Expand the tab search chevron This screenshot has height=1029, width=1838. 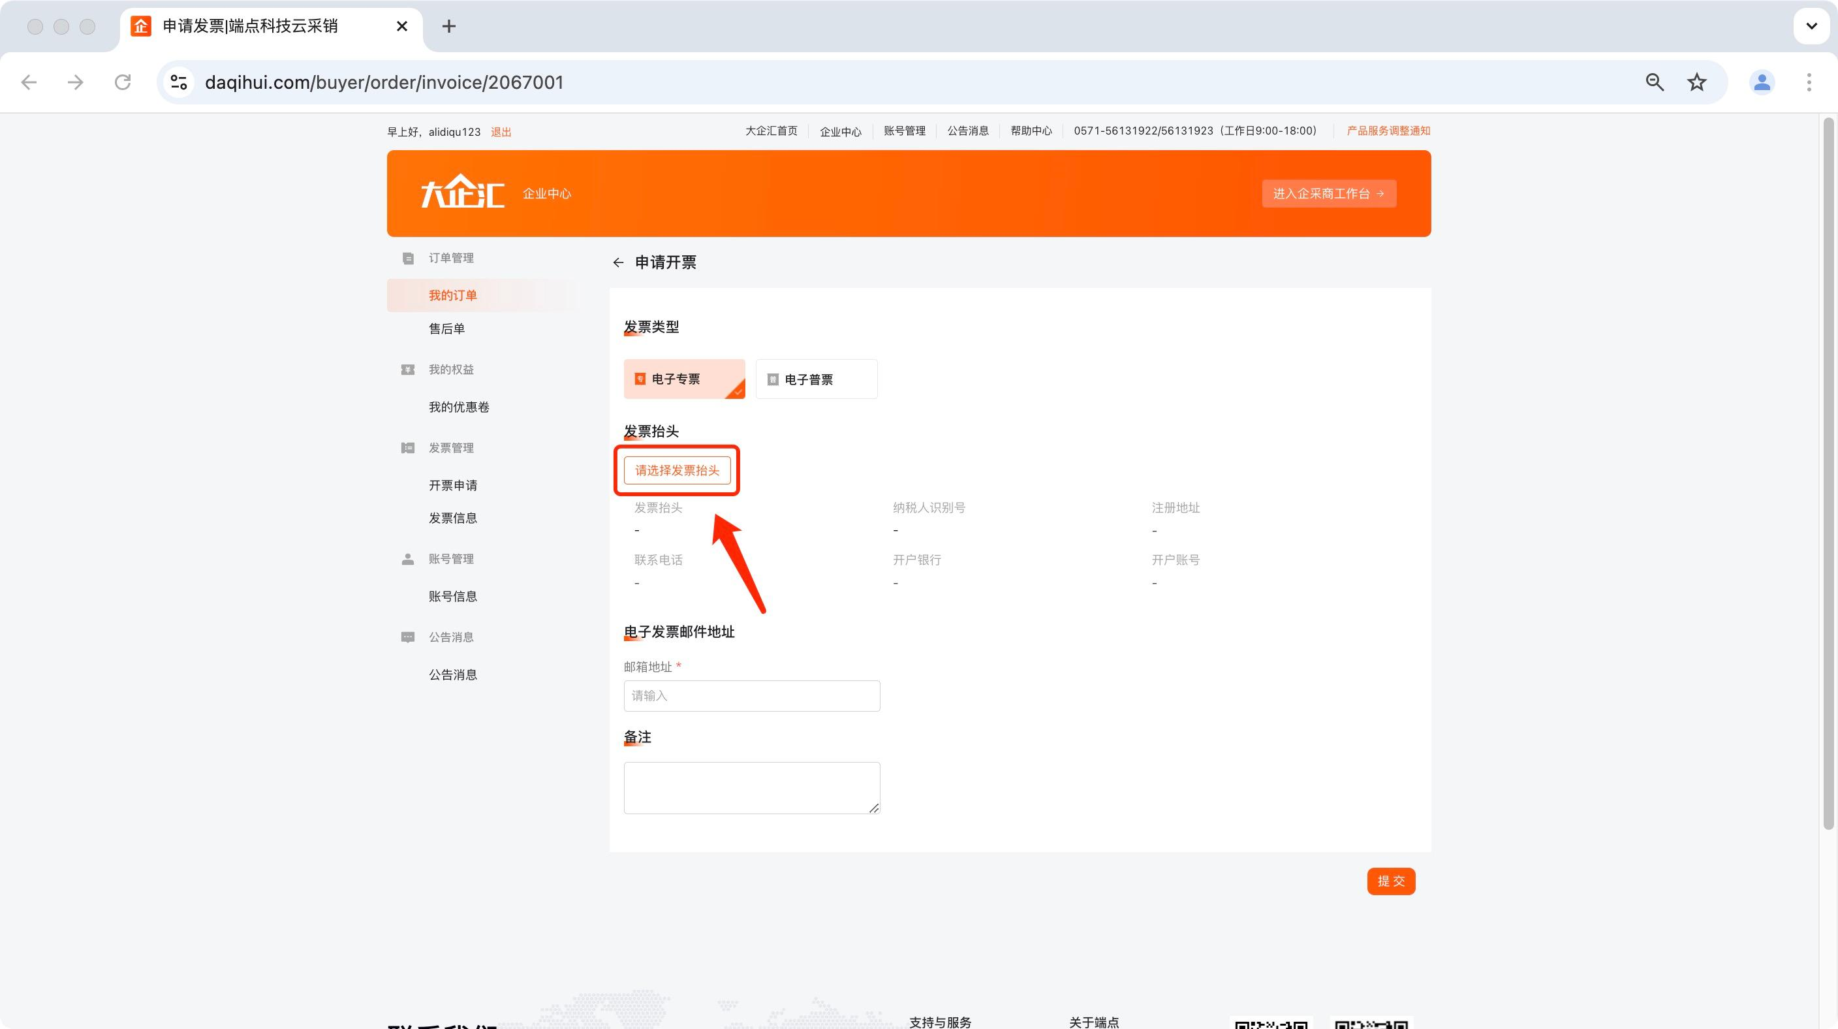coord(1812,26)
